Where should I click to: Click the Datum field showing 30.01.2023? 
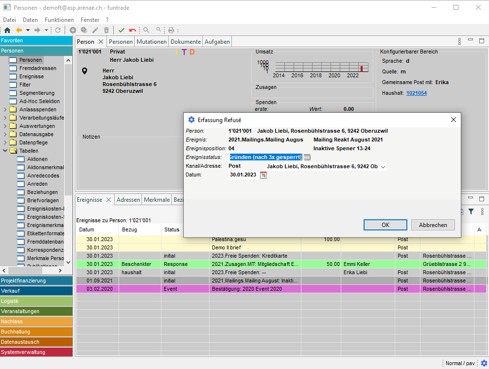[243, 175]
